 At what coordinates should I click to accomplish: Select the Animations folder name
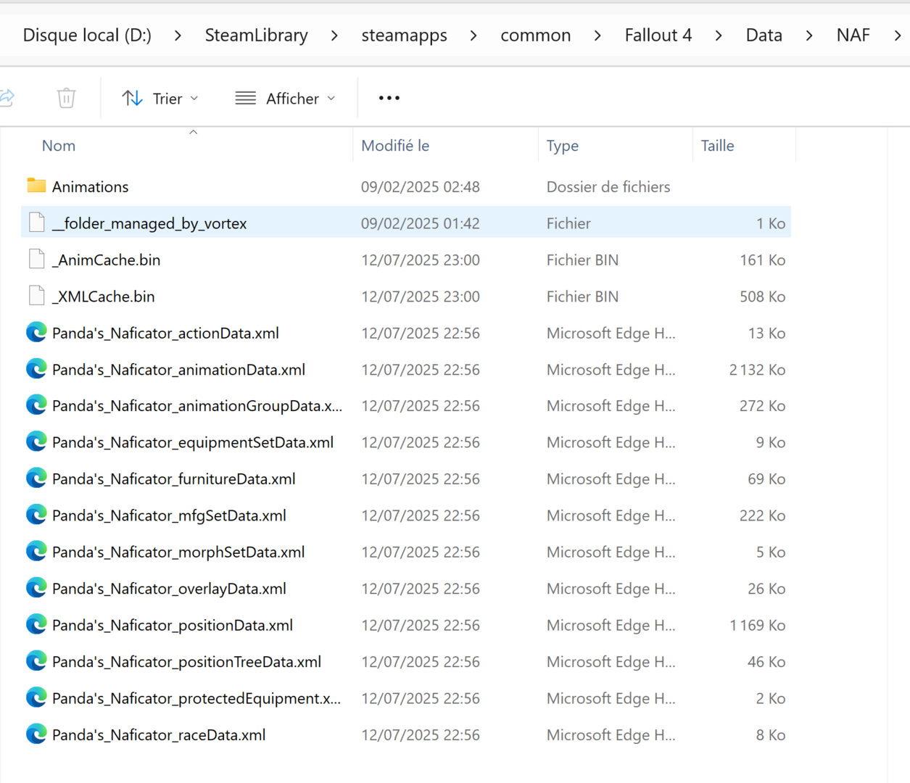pyautogui.click(x=90, y=187)
